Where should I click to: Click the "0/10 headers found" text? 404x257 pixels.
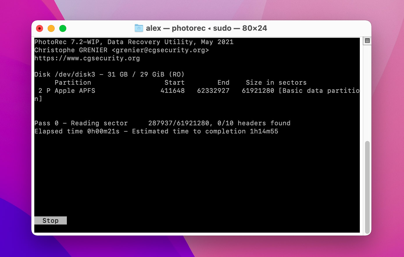point(254,123)
